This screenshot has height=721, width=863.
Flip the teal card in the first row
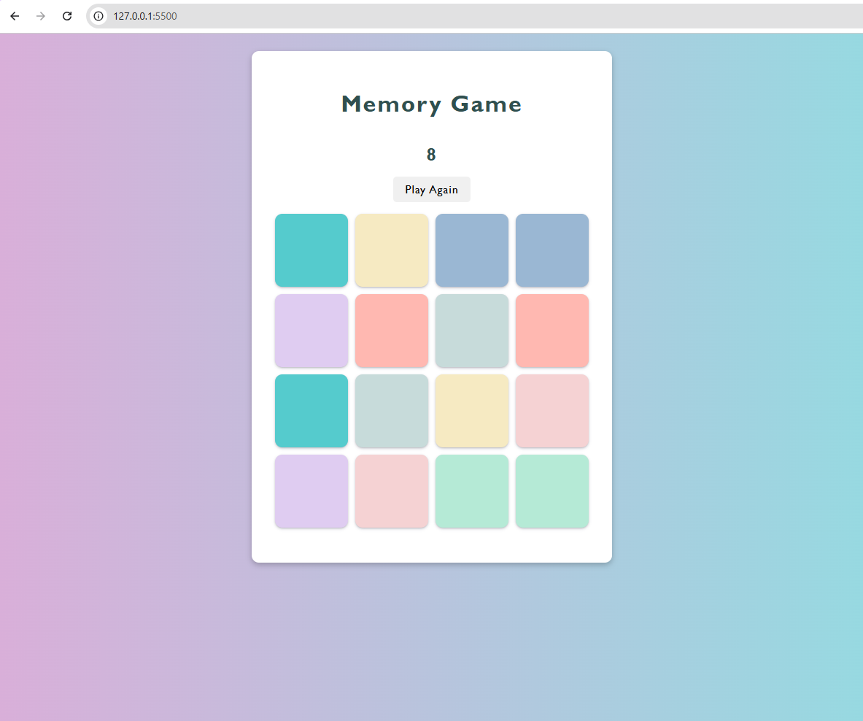pyautogui.click(x=311, y=250)
